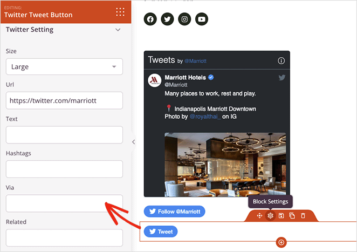Collapse the sidebar with the arrow handle
Image resolution: width=357 pixels, height=252 pixels.
(x=133, y=142)
